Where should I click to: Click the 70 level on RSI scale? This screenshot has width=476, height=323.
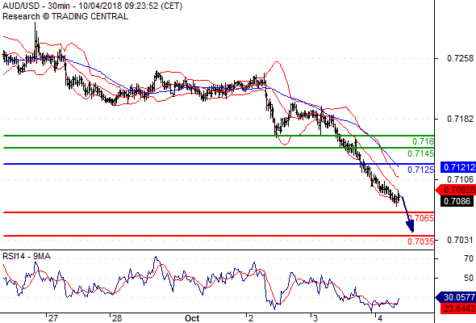[x=469, y=258]
